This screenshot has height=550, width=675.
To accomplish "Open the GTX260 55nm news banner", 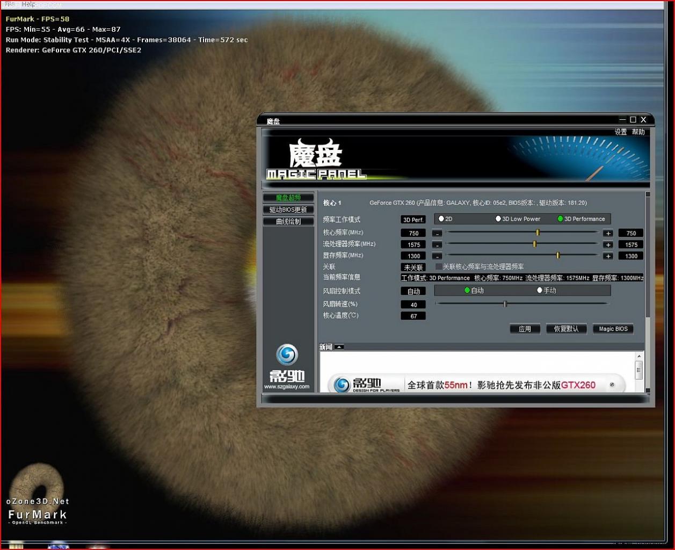I will 476,384.
